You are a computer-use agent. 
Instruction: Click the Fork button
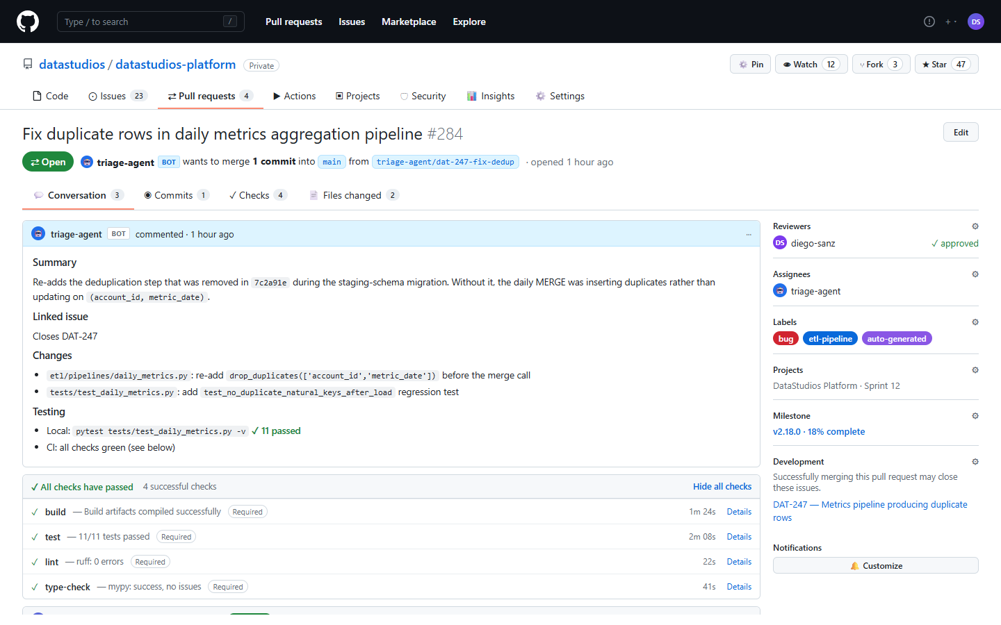(881, 64)
